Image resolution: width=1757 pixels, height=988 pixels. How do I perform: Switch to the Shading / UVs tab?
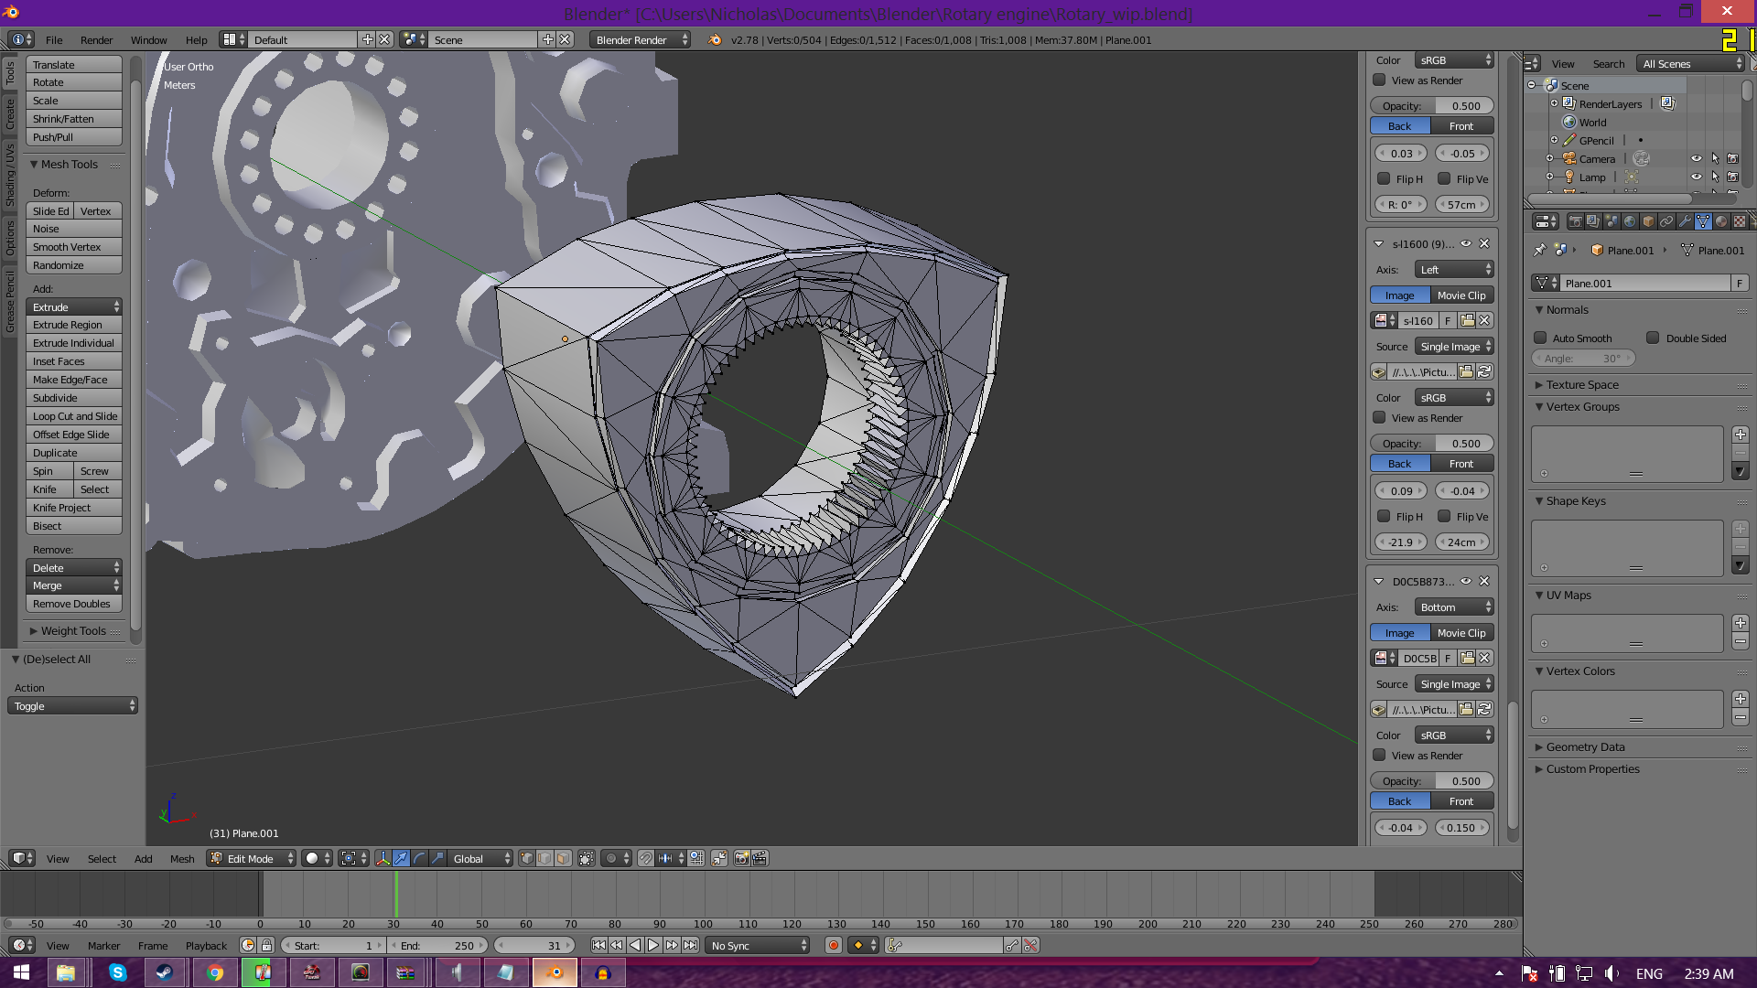click(x=10, y=174)
